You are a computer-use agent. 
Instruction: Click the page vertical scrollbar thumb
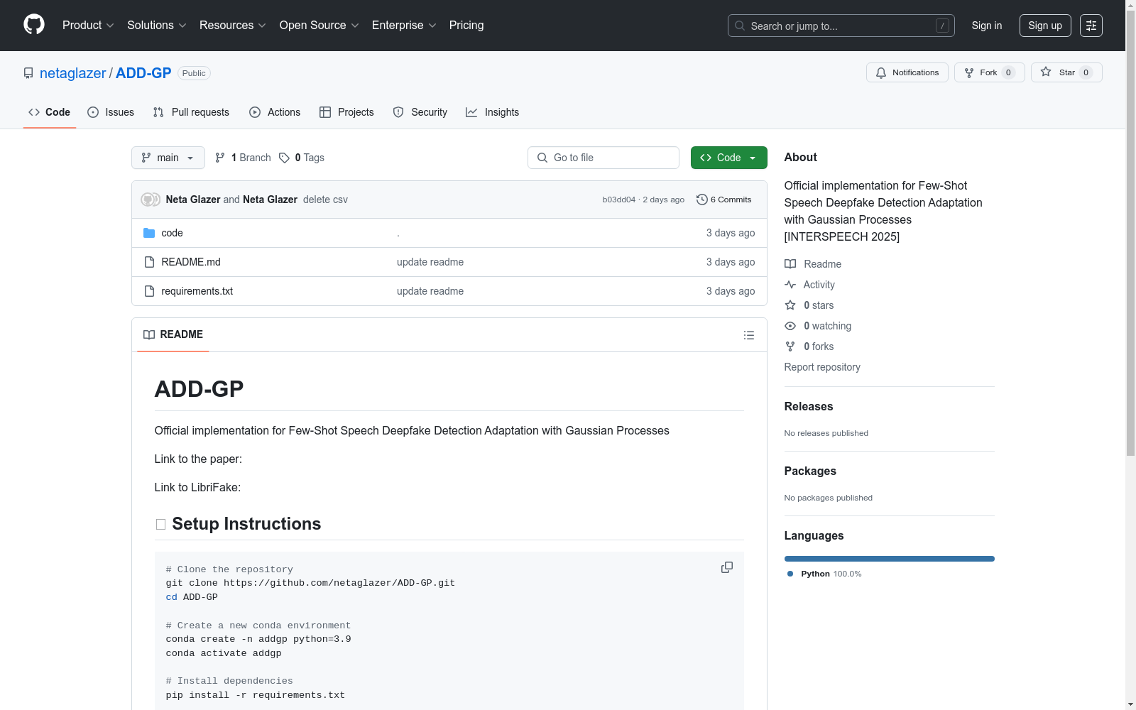click(x=1130, y=233)
